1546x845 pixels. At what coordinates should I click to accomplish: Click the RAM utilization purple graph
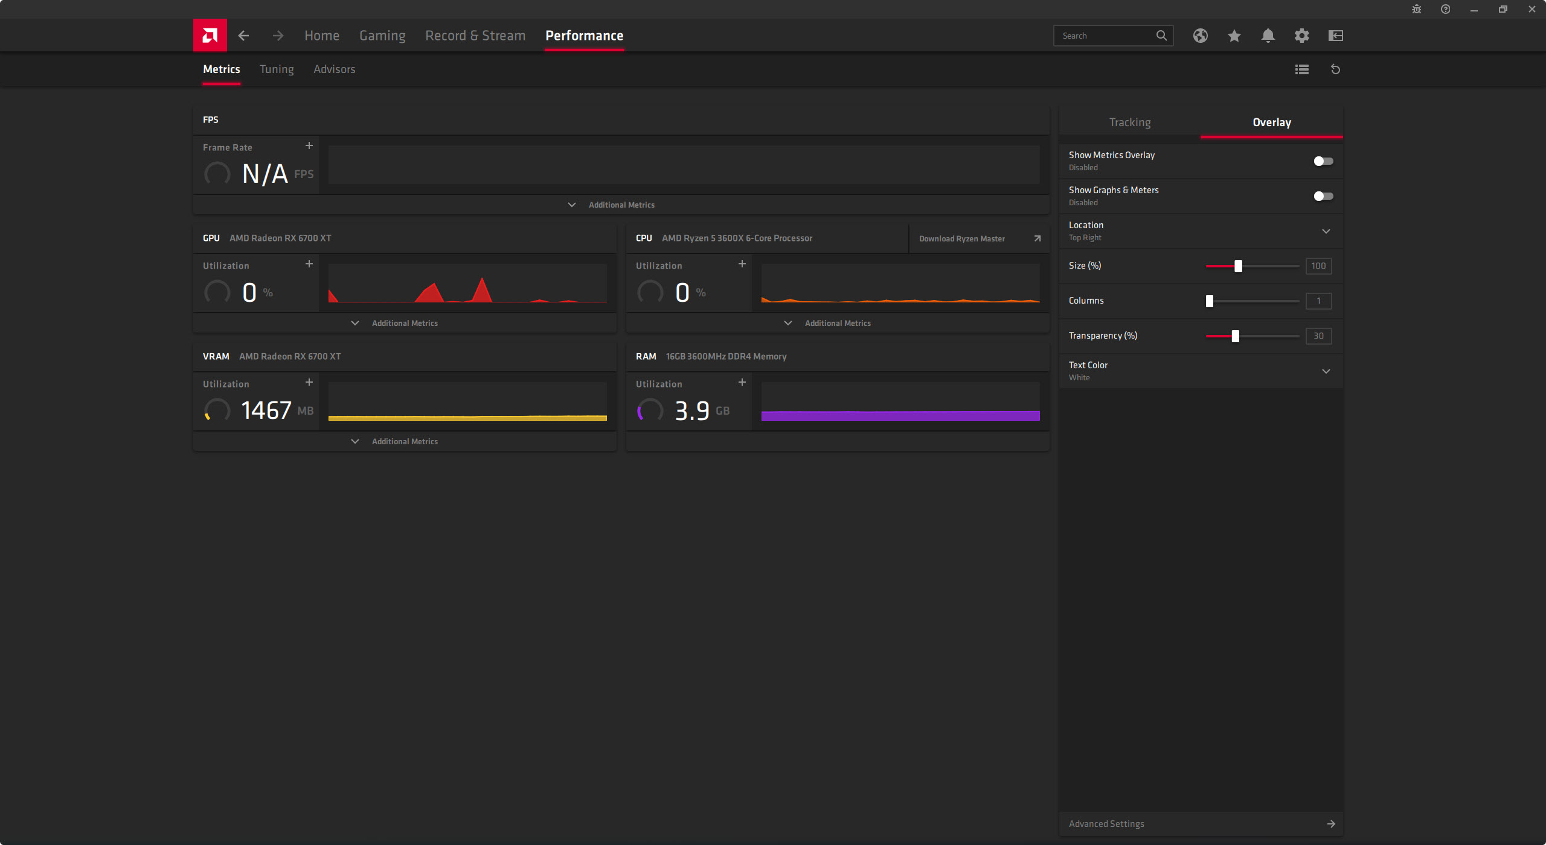pos(900,401)
